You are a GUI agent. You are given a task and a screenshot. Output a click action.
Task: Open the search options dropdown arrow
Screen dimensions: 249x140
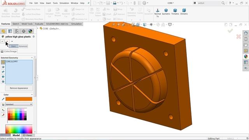(x=226, y=3)
